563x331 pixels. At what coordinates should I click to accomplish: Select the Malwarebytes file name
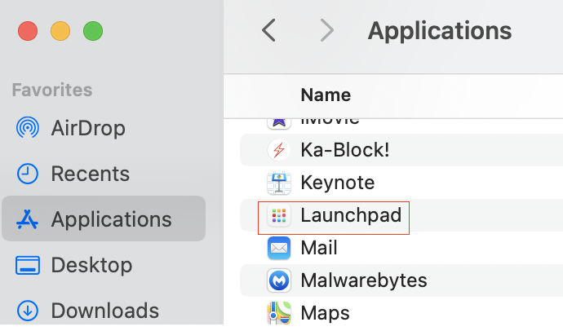pyautogui.click(x=364, y=280)
